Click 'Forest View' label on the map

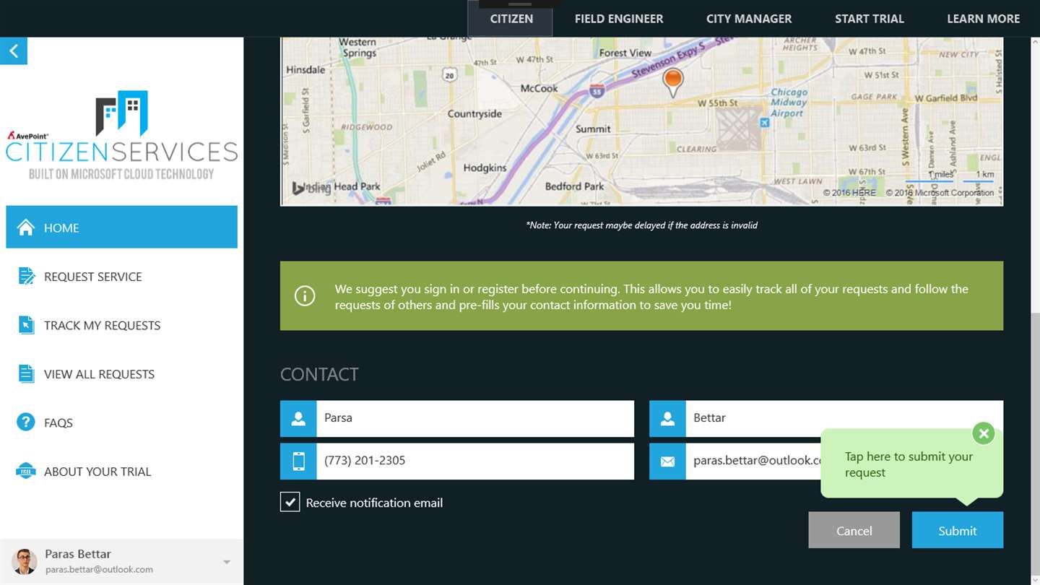tap(625, 53)
